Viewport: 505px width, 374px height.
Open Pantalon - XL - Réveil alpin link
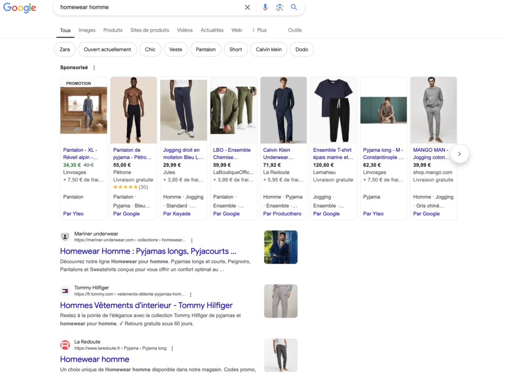click(80, 154)
